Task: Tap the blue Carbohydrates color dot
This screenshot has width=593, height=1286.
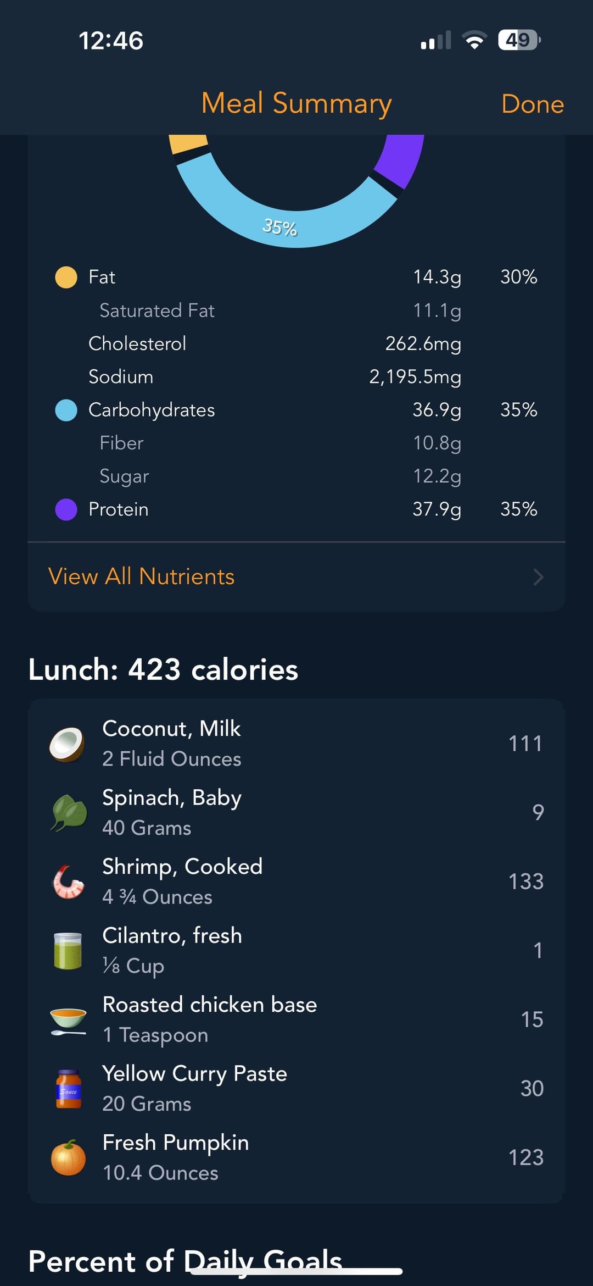Action: [66, 411]
